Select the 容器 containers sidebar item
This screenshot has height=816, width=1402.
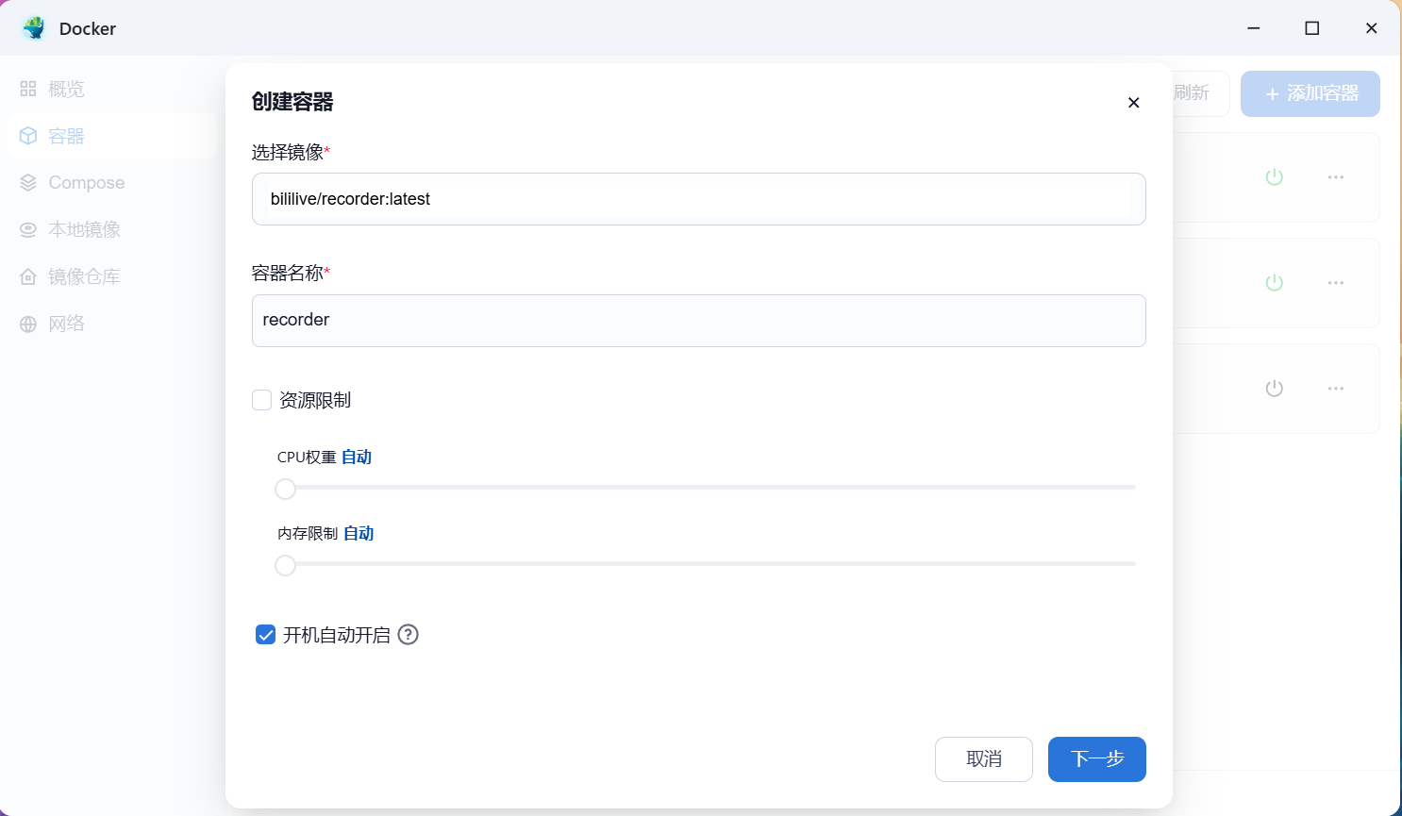111,136
